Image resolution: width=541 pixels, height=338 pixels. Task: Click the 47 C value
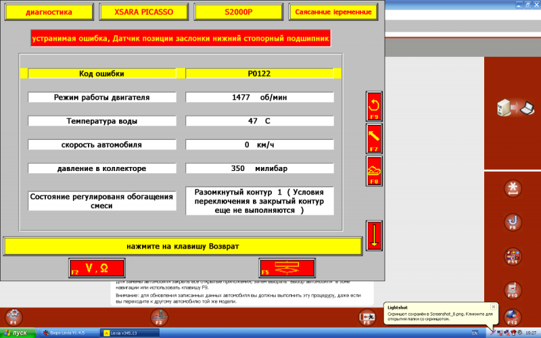[260, 121]
